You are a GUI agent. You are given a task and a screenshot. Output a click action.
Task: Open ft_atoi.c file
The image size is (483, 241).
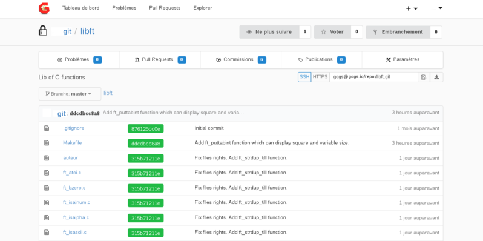72,173
